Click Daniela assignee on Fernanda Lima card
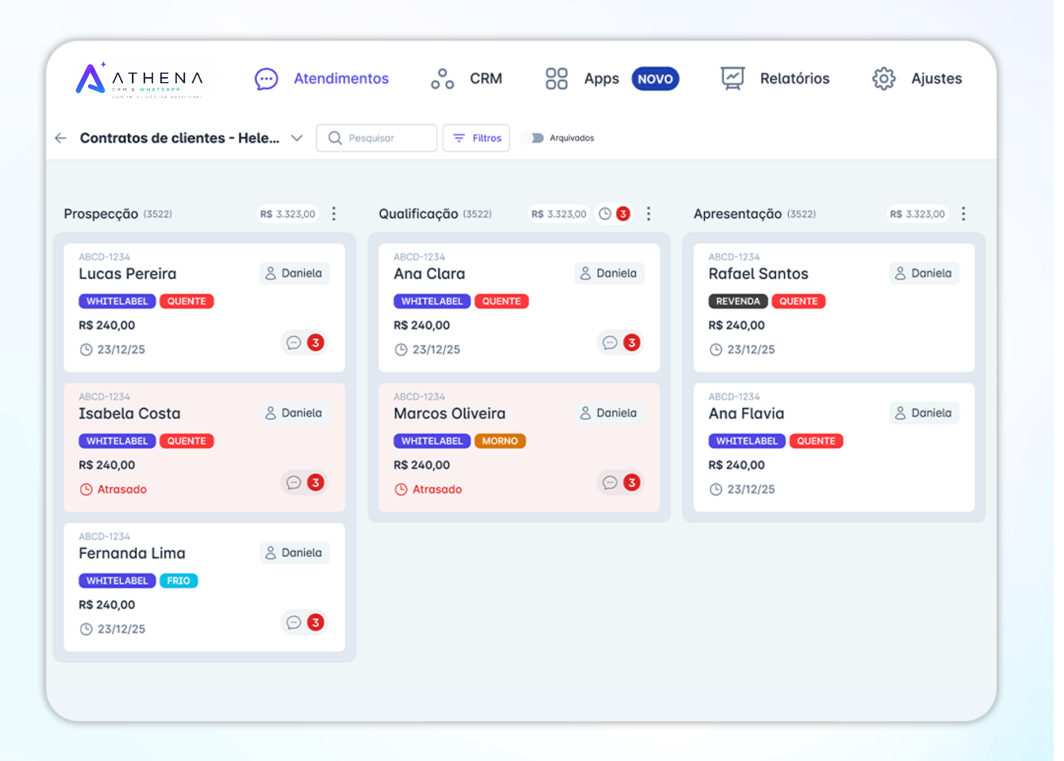Screen dimensions: 1064x761 [x=295, y=553]
